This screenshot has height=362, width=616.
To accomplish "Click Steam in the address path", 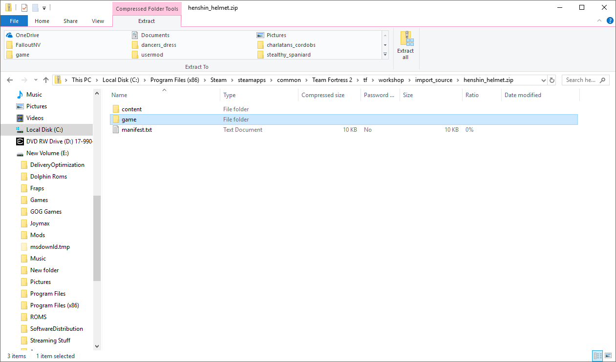I will click(218, 80).
